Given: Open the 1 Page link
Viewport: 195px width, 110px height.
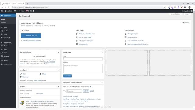Looking at the screenshot, I should click(x=44, y=74).
